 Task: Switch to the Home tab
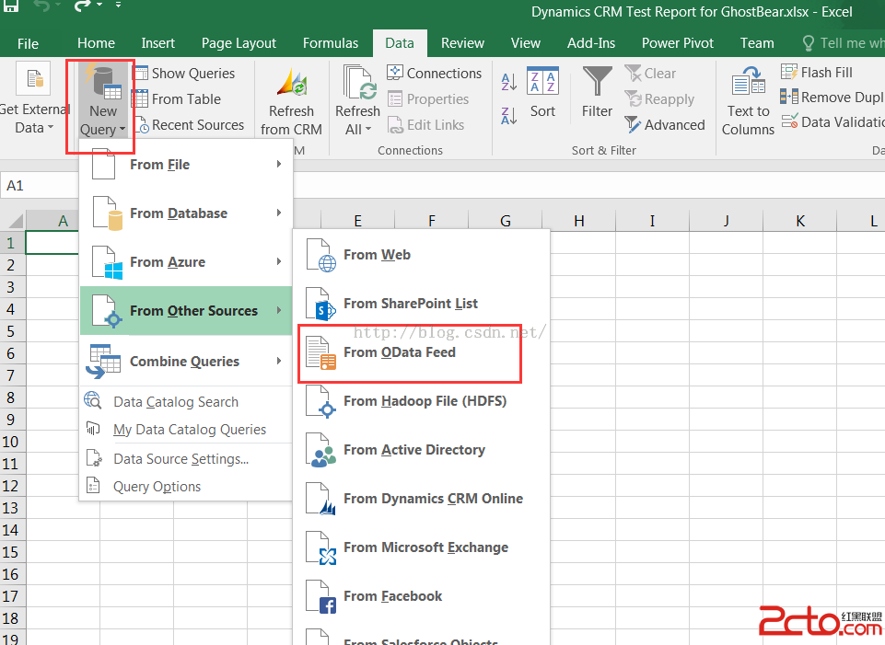click(96, 43)
